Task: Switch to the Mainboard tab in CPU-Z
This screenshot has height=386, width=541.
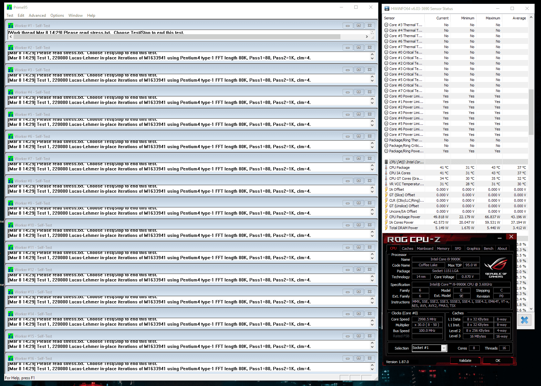Action: (x=425, y=249)
